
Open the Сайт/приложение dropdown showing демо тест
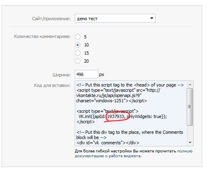tap(115, 18)
